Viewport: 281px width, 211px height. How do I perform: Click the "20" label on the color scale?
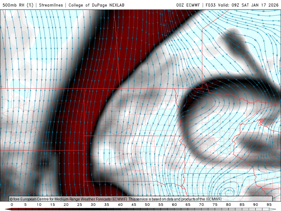(66, 205)
